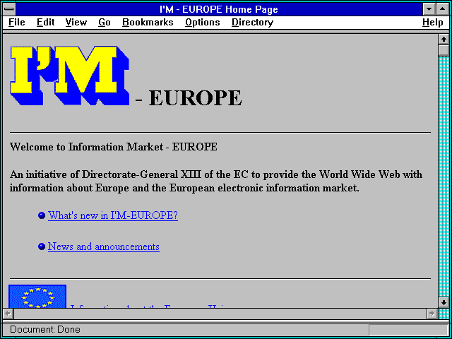The height and width of the screenshot is (339, 452).
Task: Open the Options menu
Action: (x=203, y=23)
